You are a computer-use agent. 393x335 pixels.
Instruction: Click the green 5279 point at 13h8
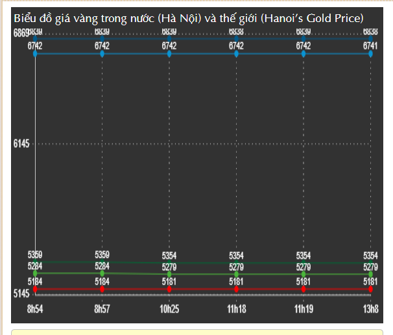(x=370, y=275)
